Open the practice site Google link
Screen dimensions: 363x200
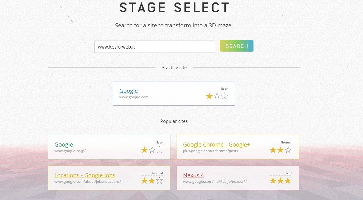click(x=128, y=91)
